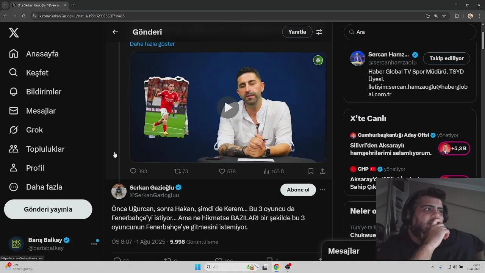Screen dimensions: 485x273
Task: Share the video post
Action: [x=322, y=171]
